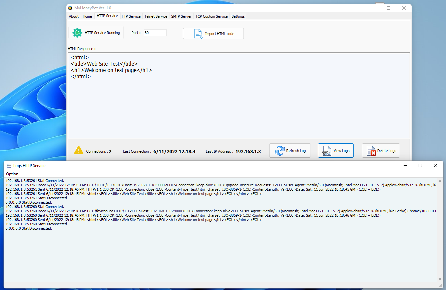Click the Import HTML code button
This screenshot has width=446, height=290.
[213, 34]
